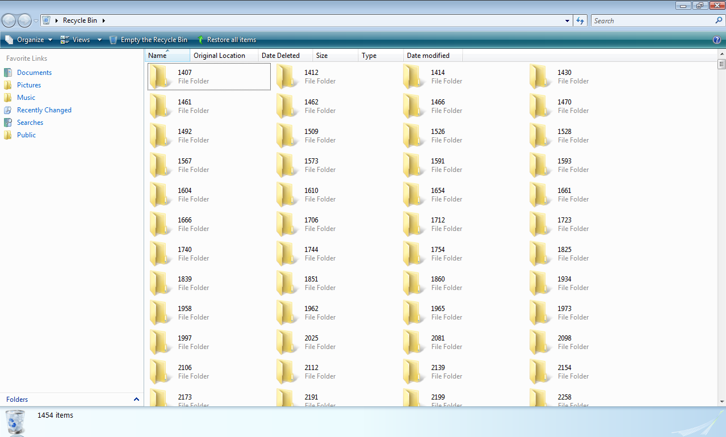The width and height of the screenshot is (726, 437).
Task: Click inside the Search box
Action: point(653,20)
